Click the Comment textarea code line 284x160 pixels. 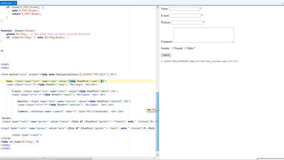(71, 112)
